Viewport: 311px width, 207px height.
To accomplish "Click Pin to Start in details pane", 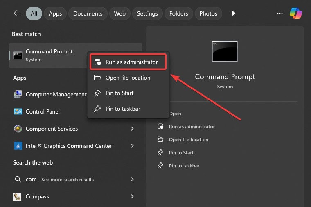I will pyautogui.click(x=181, y=153).
